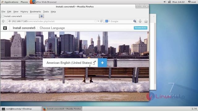Open the search engine selector dropdown

(x=107, y=21)
